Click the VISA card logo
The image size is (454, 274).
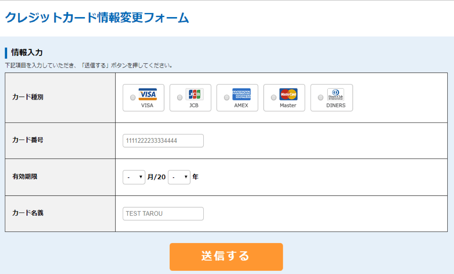(x=147, y=94)
